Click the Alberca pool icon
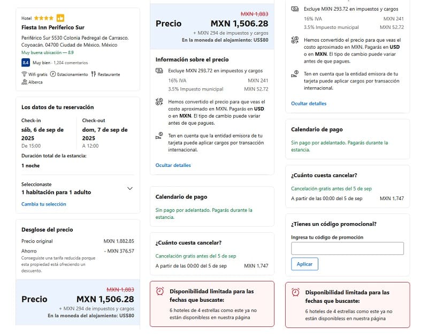The image size is (428, 336). pyautogui.click(x=24, y=82)
